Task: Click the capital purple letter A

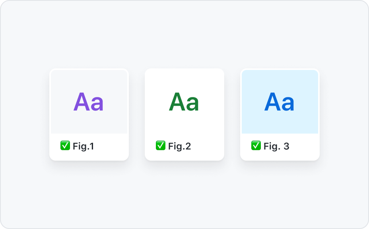Action: coord(82,102)
